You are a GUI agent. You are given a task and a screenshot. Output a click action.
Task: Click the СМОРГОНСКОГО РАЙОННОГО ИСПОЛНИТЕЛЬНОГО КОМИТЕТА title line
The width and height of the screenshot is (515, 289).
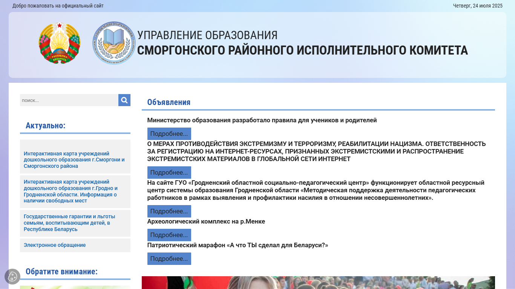[x=302, y=50]
